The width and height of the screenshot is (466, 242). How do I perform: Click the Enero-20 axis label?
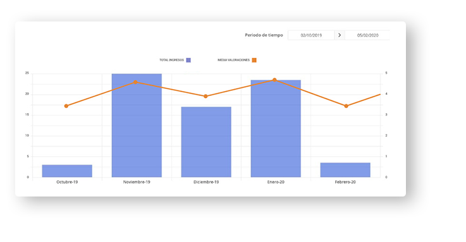click(x=276, y=182)
